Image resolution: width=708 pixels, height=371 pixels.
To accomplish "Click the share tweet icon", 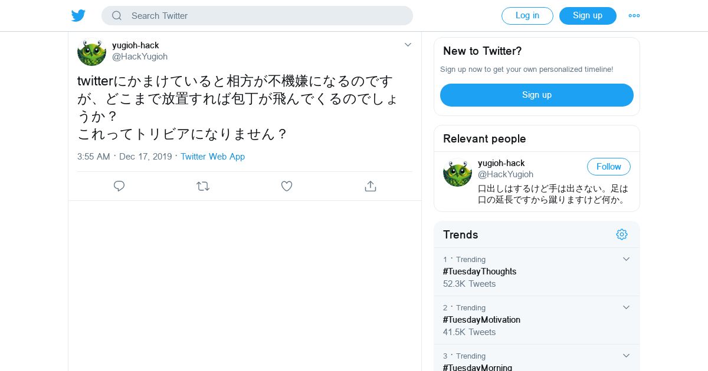I will click(x=371, y=186).
